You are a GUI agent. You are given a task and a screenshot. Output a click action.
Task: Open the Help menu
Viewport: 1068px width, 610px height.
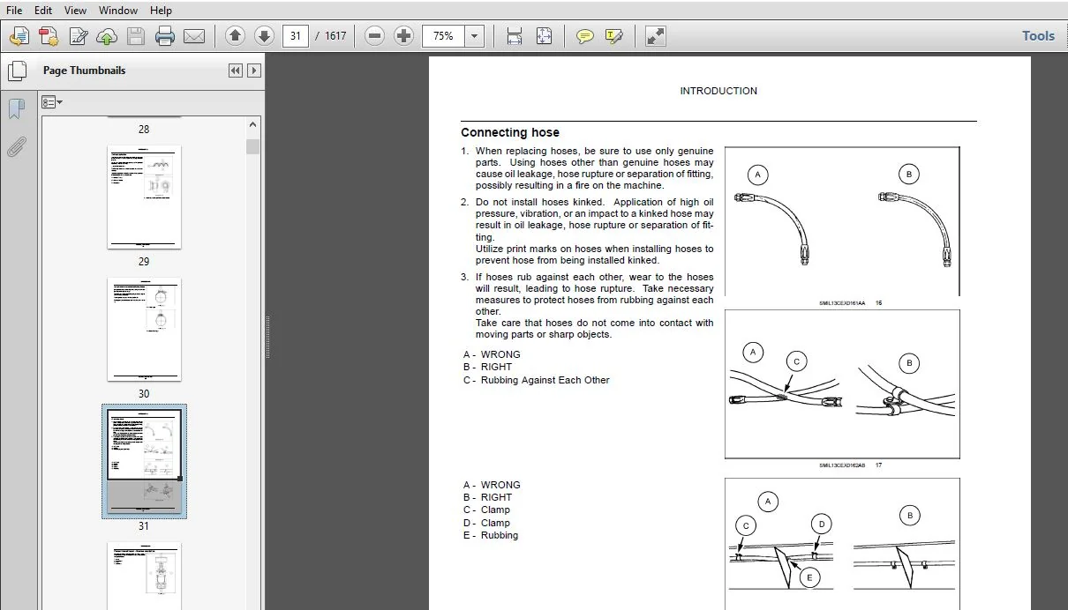coord(161,11)
